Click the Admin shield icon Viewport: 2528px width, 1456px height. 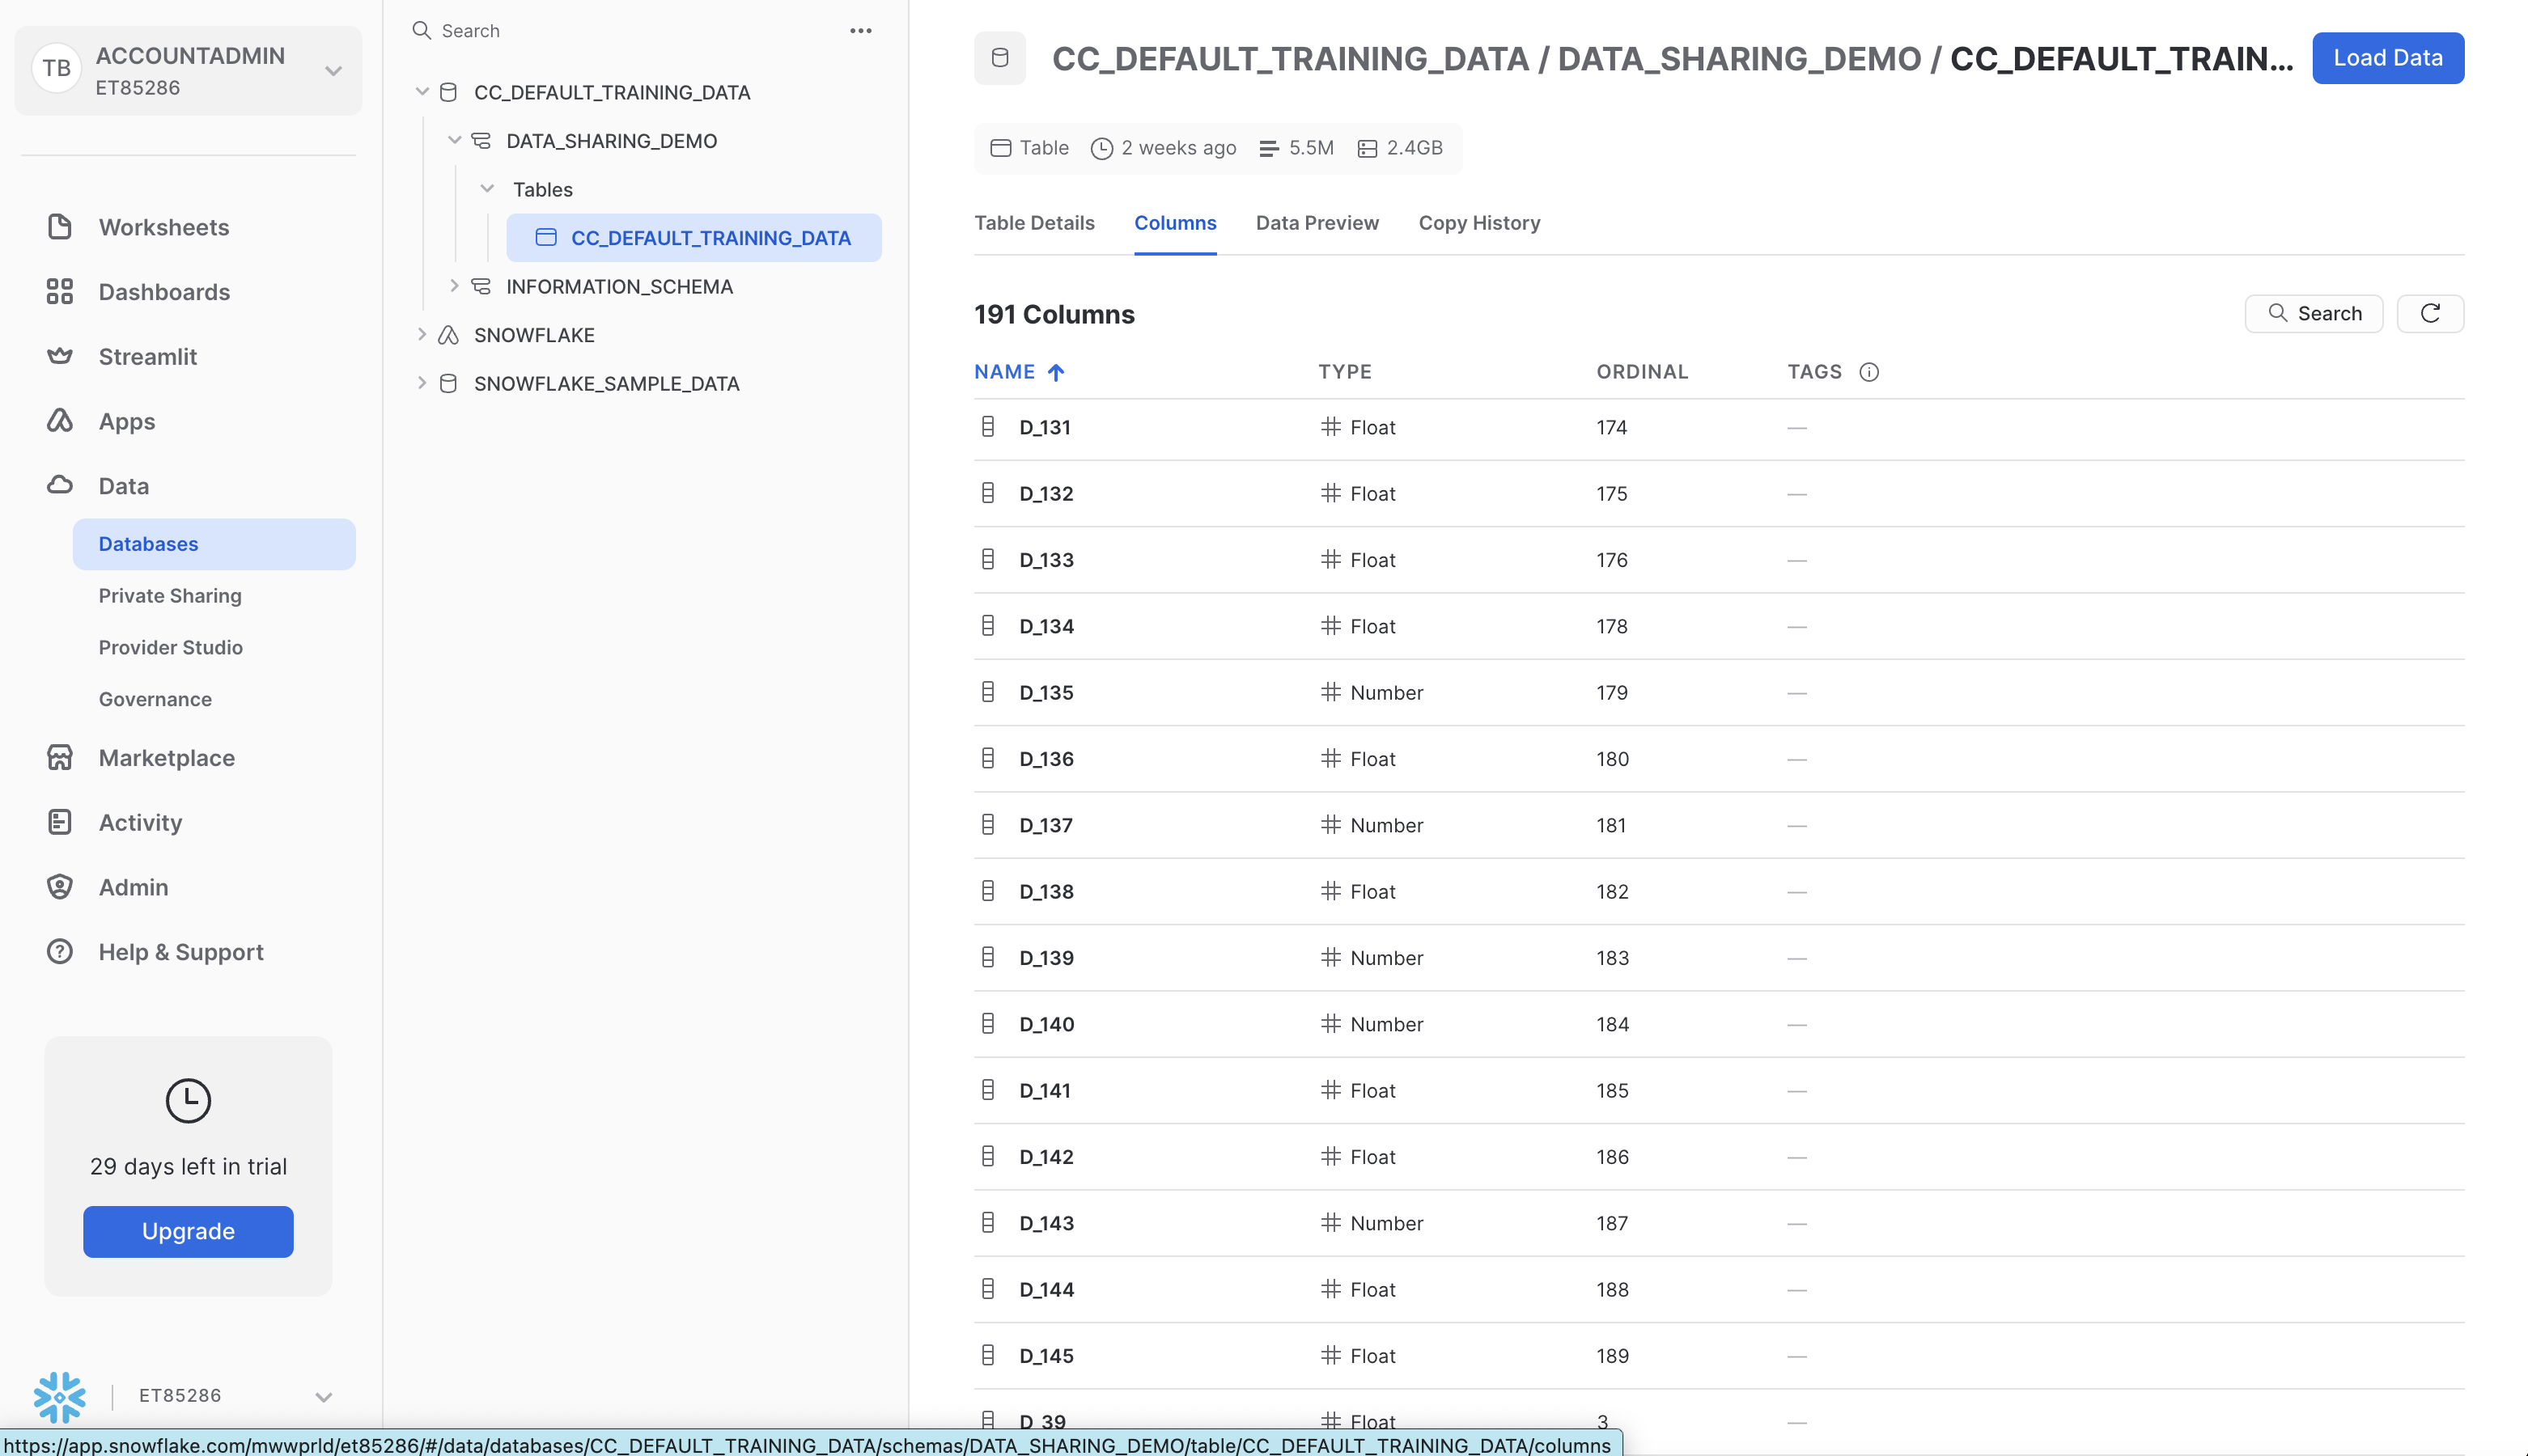point(60,887)
